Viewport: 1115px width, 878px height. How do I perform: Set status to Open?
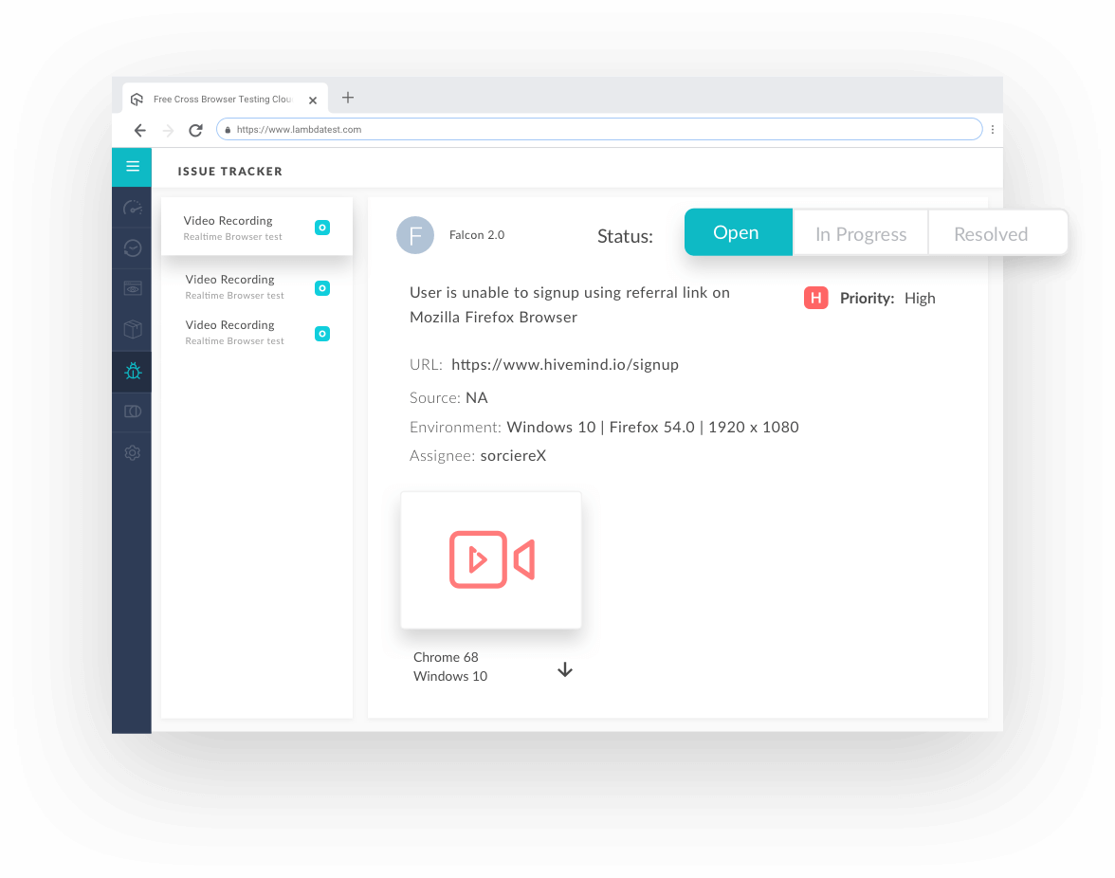737,233
